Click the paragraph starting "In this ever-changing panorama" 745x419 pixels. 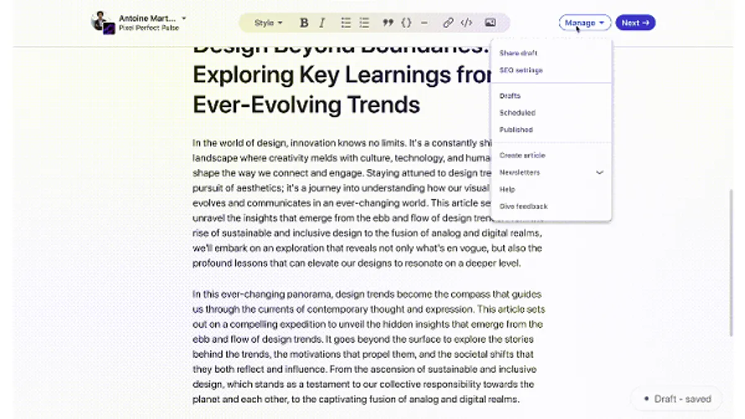click(x=368, y=347)
